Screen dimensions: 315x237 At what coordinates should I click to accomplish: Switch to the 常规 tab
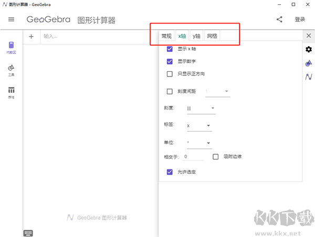tap(166, 36)
